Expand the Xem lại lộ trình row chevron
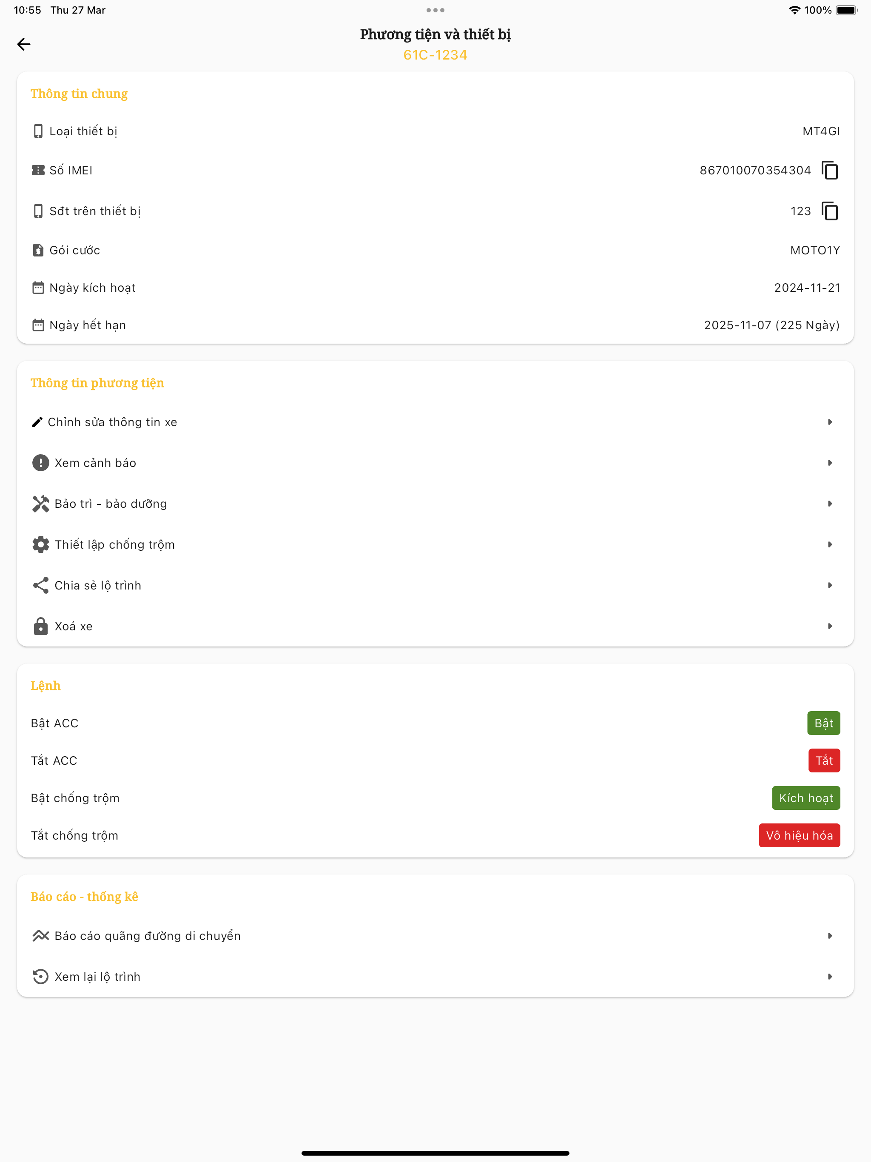The height and width of the screenshot is (1162, 871). 830,976
